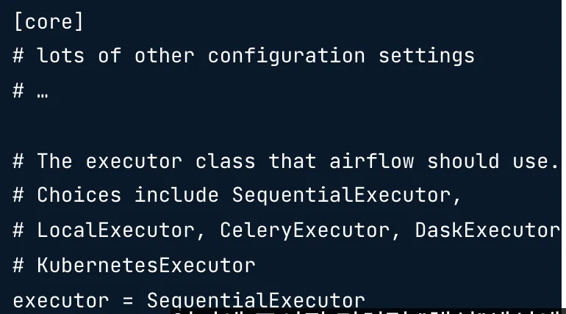
Task: Click the word "executor" in "The executor class"
Action: (134, 161)
